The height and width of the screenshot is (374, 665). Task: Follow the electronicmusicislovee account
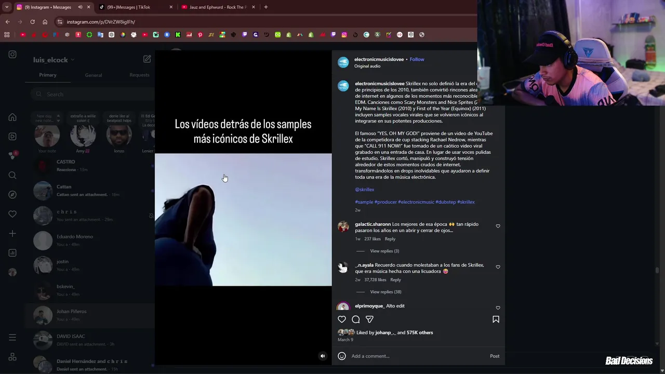click(417, 59)
